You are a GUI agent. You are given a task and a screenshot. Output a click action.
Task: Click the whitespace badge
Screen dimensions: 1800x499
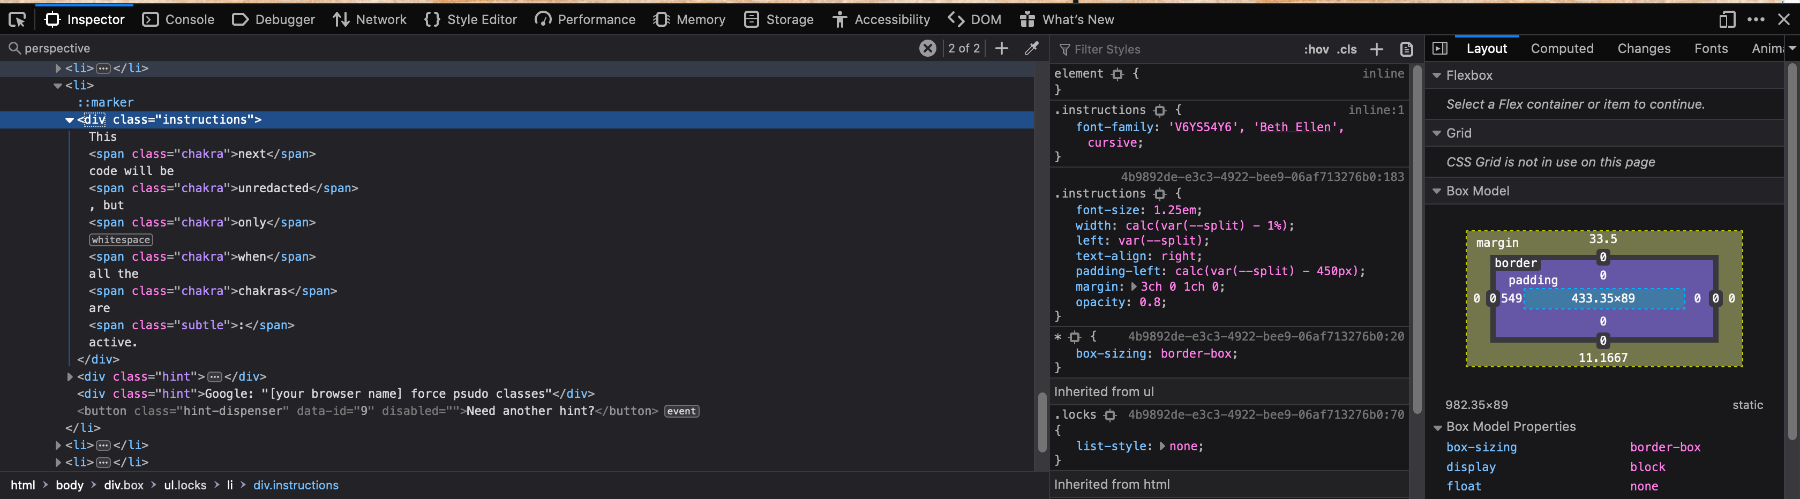[121, 240]
